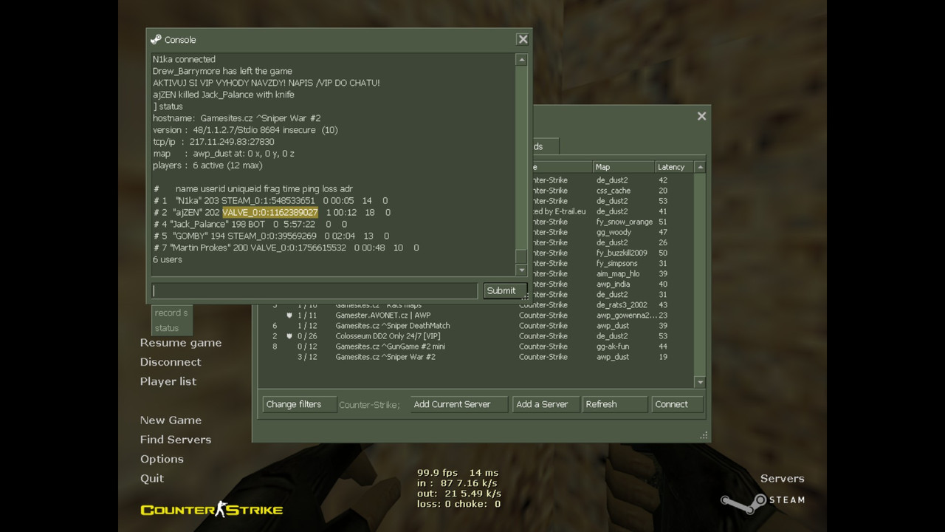Viewport: 945px width, 532px height.
Task: Select Colosseum DD2 Only 24/7 [VIP] row
Action: [x=476, y=336]
